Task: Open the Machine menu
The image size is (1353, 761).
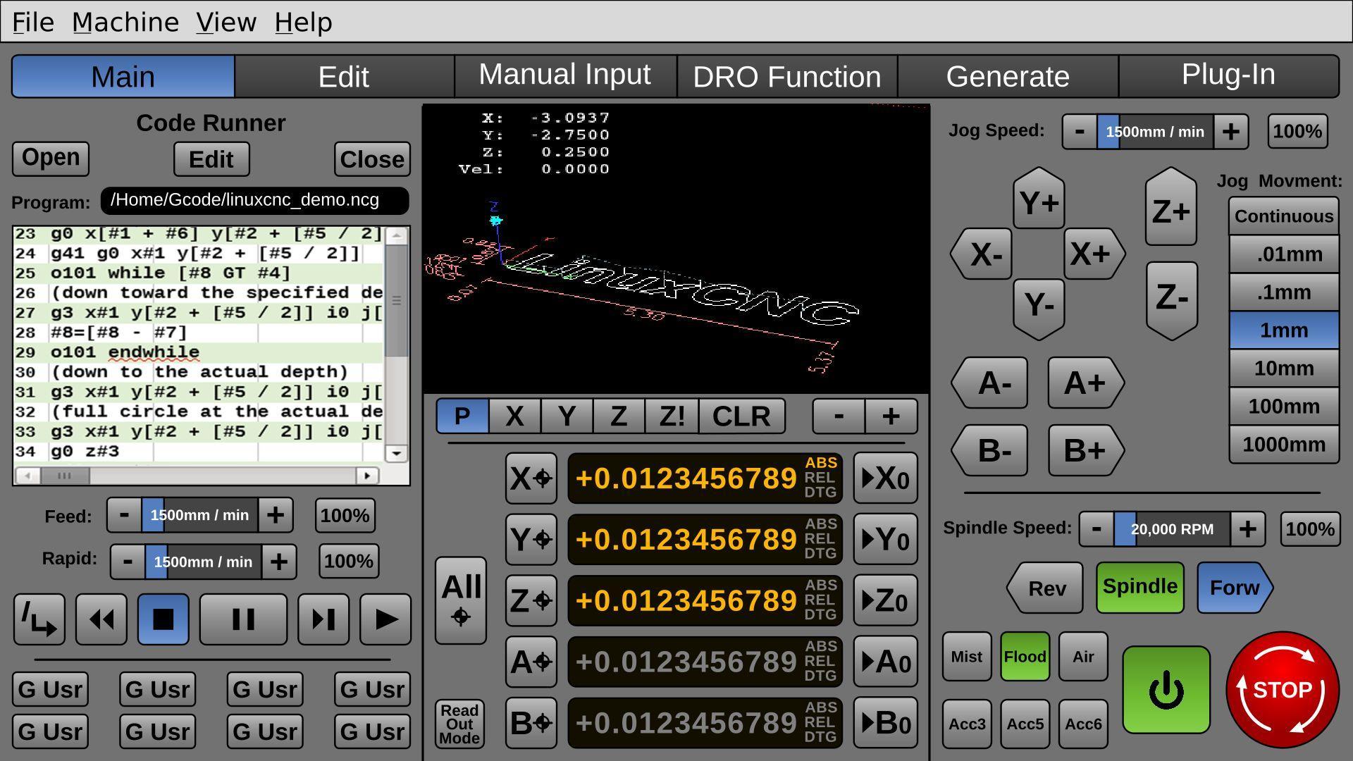Action: (x=125, y=21)
